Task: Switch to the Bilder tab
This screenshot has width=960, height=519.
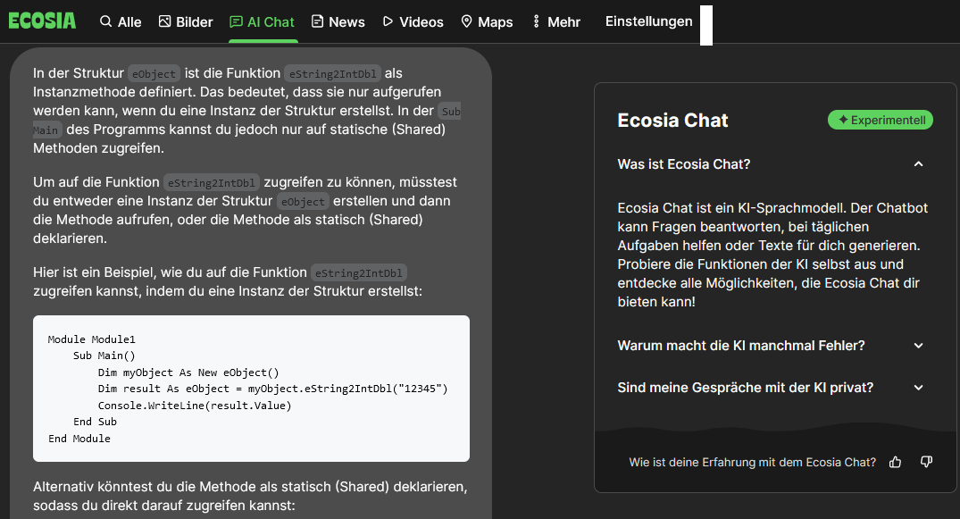Action: pyautogui.click(x=186, y=22)
